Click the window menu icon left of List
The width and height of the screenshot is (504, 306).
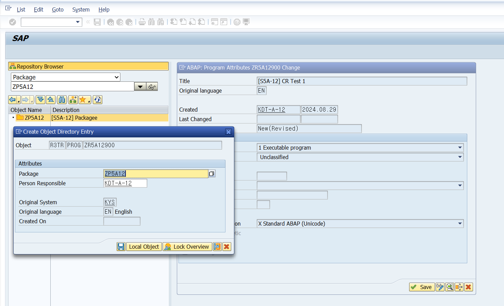coord(9,8)
